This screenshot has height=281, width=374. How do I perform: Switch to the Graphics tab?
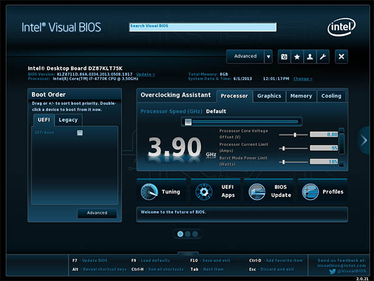pyautogui.click(x=269, y=96)
